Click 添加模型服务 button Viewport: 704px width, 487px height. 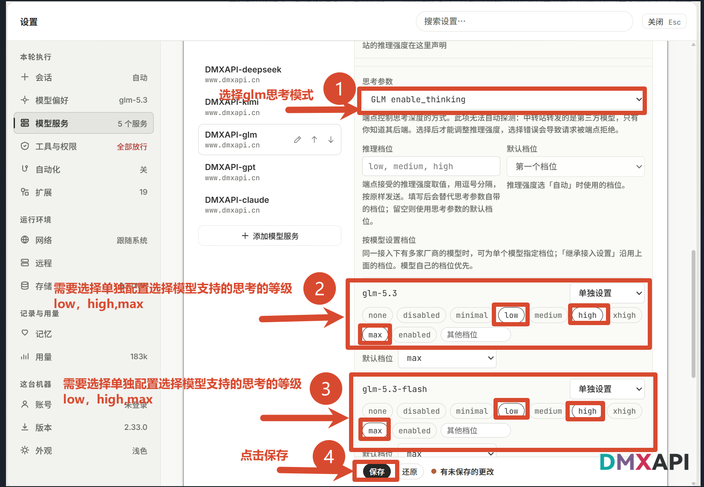pyautogui.click(x=270, y=236)
